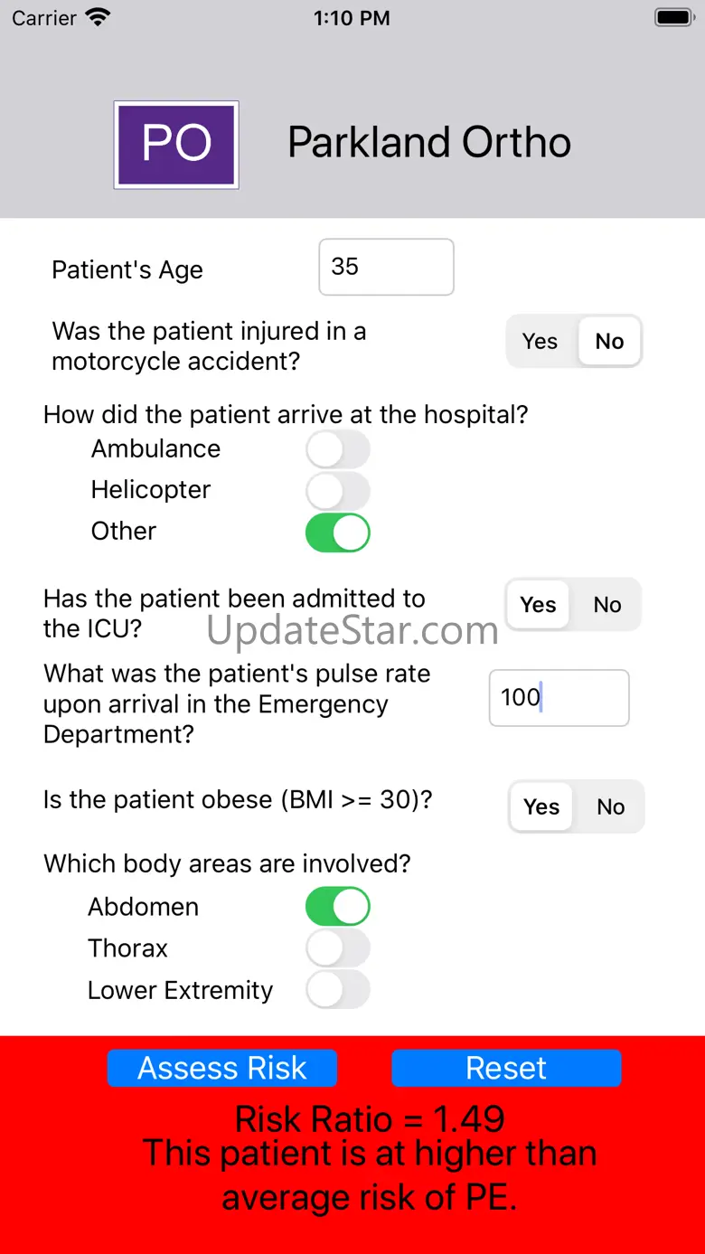Enable the Ambulance arrival switch
This screenshot has width=705, height=1254.
coord(338,448)
